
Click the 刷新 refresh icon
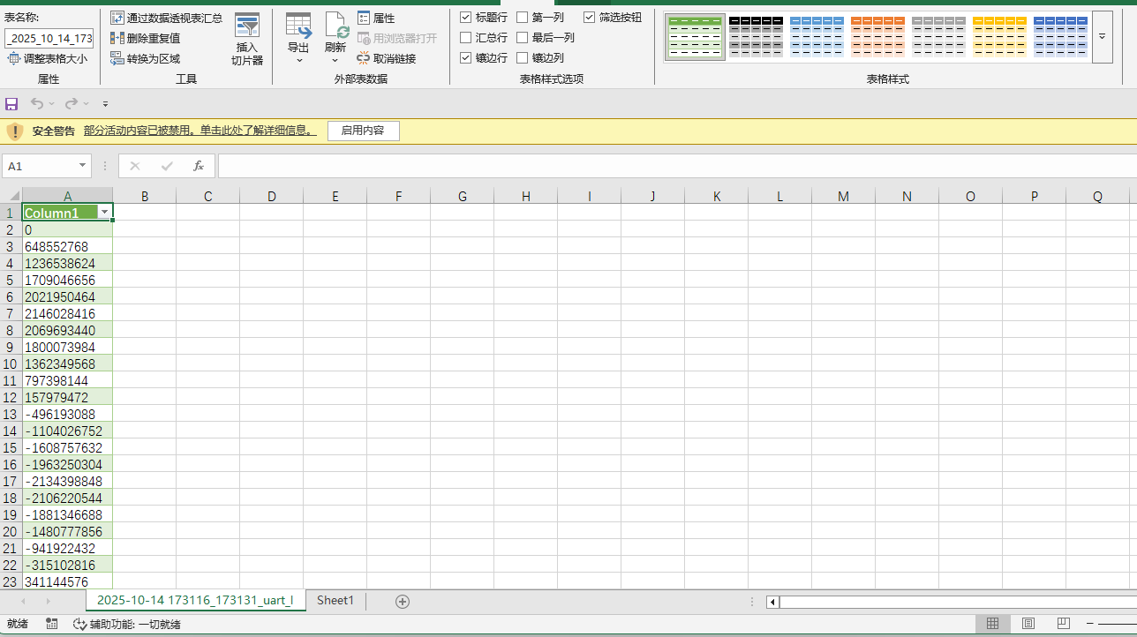[x=335, y=26]
